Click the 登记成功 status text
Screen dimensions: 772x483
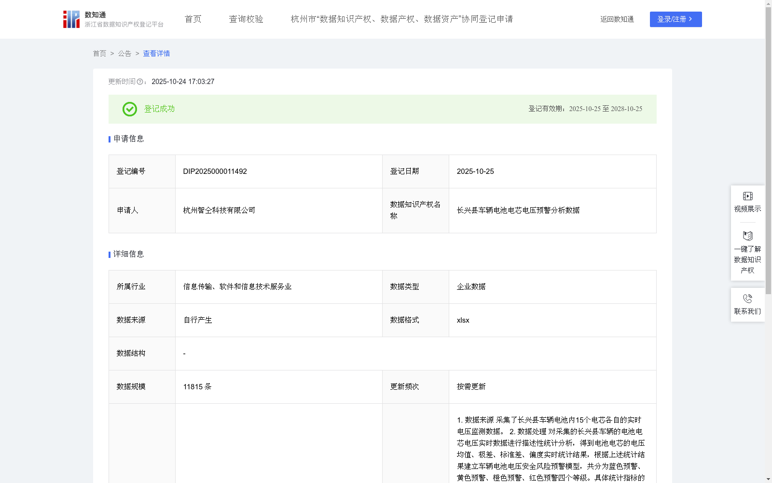[x=159, y=109]
